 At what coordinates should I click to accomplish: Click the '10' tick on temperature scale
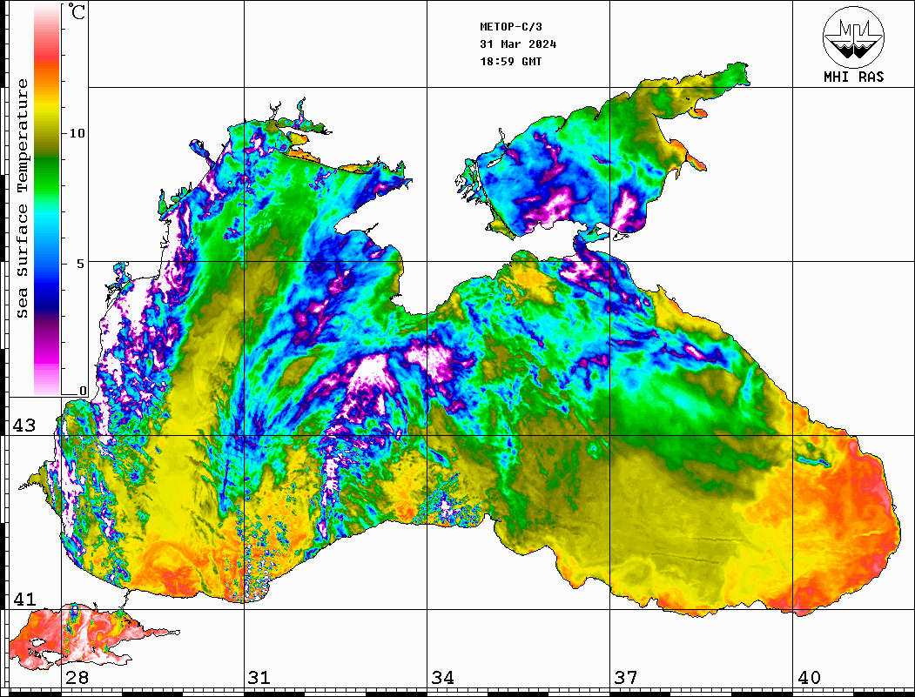click(x=77, y=133)
